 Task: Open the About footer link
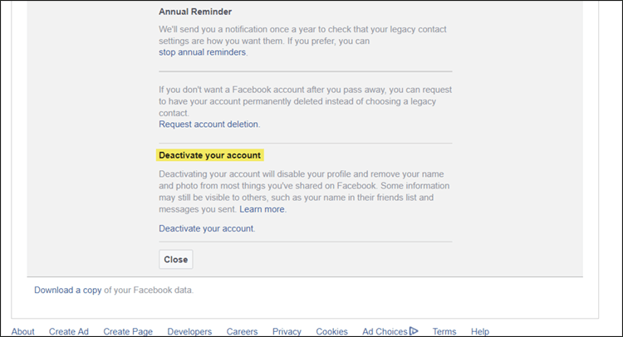(23, 331)
